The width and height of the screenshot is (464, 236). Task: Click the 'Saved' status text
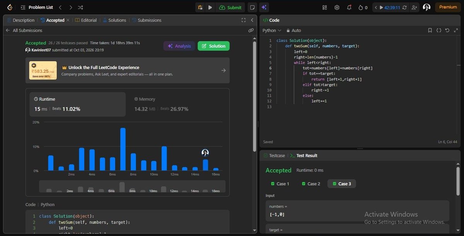[x=268, y=142]
